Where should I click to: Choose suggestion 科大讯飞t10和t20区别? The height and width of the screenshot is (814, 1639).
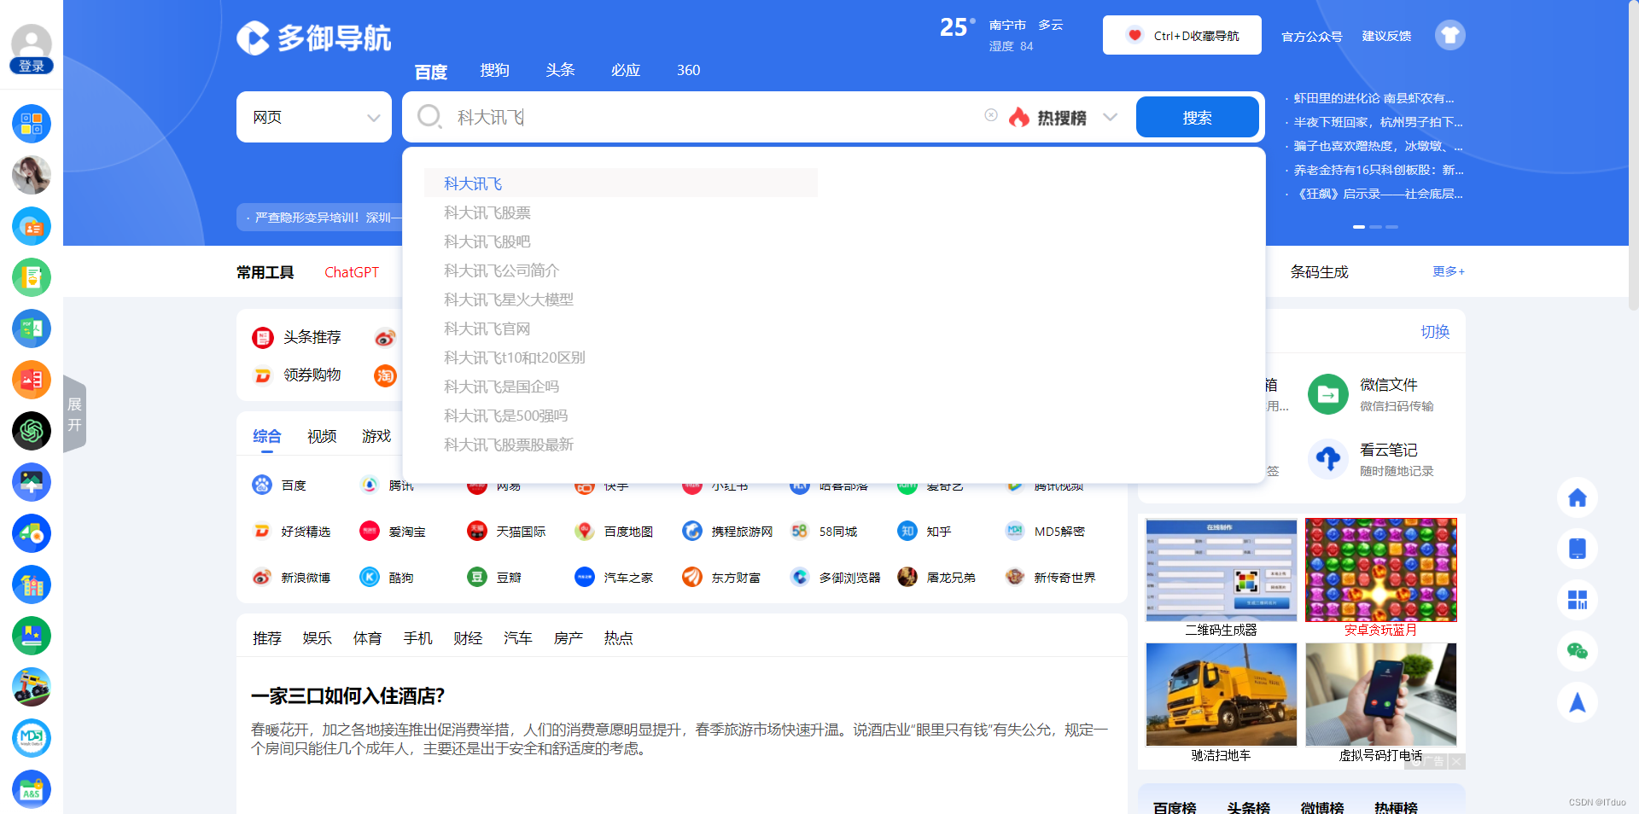tap(514, 358)
